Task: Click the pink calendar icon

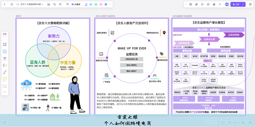Action: point(68,4)
